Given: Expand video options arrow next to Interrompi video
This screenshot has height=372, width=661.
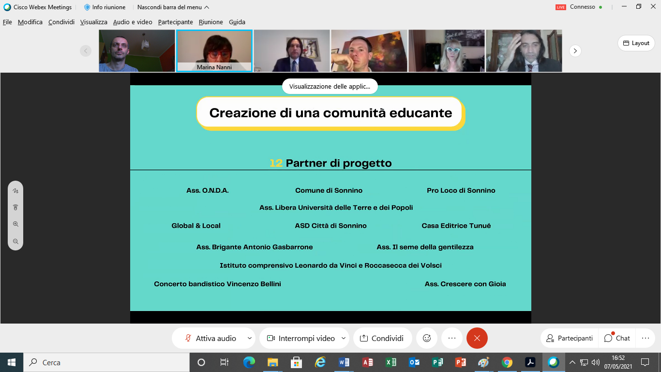Looking at the screenshot, I should [344, 338].
